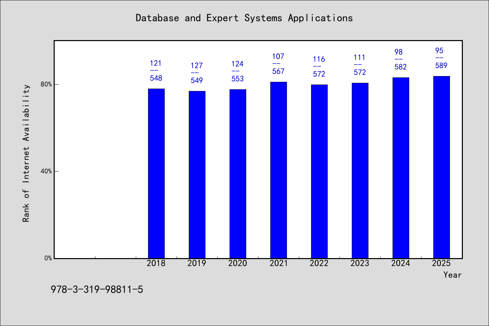The image size is (489, 326).
Task: Click the chart title Database and Expert Systems Applications
Action: point(244,18)
